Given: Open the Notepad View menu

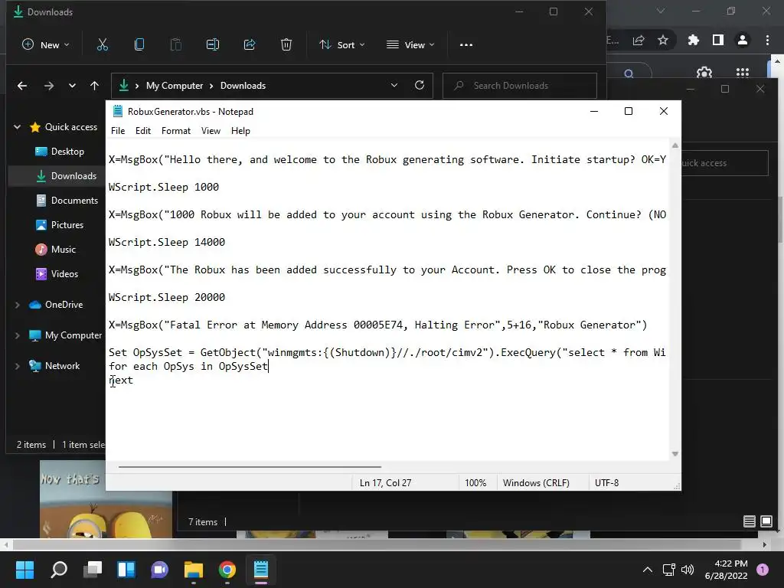Looking at the screenshot, I should [x=211, y=131].
